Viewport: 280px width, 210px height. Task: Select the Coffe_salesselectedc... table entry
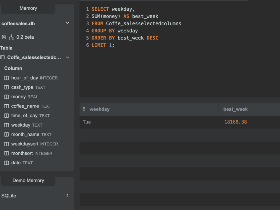[x=34, y=57]
